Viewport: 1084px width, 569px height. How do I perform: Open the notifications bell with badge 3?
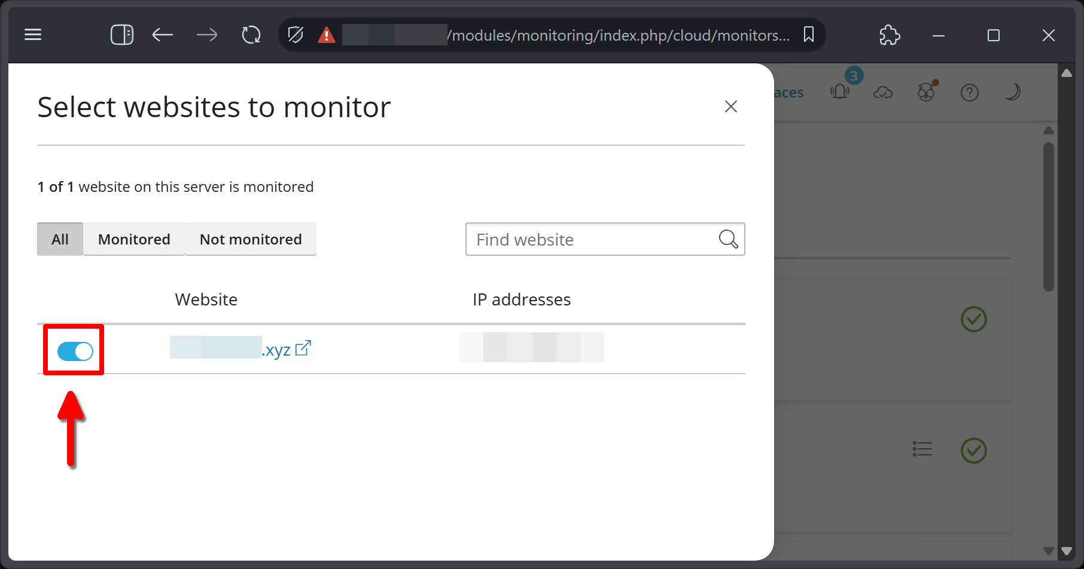(x=841, y=92)
